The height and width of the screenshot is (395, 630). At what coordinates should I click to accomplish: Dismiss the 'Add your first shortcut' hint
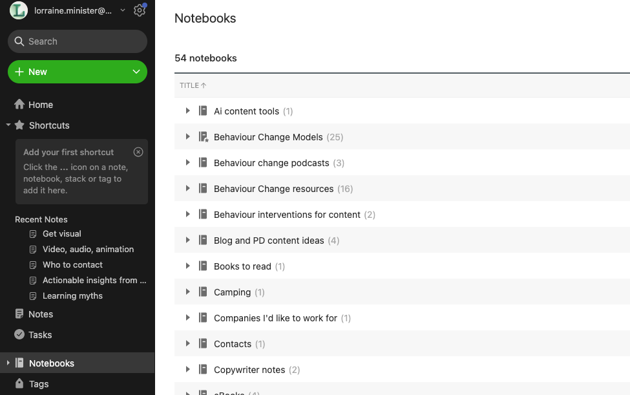(138, 152)
